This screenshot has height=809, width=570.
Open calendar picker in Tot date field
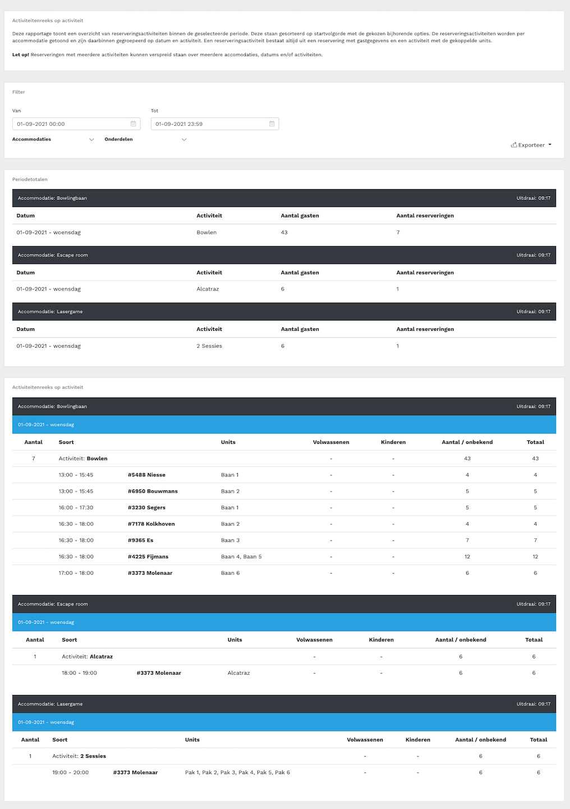(x=272, y=124)
